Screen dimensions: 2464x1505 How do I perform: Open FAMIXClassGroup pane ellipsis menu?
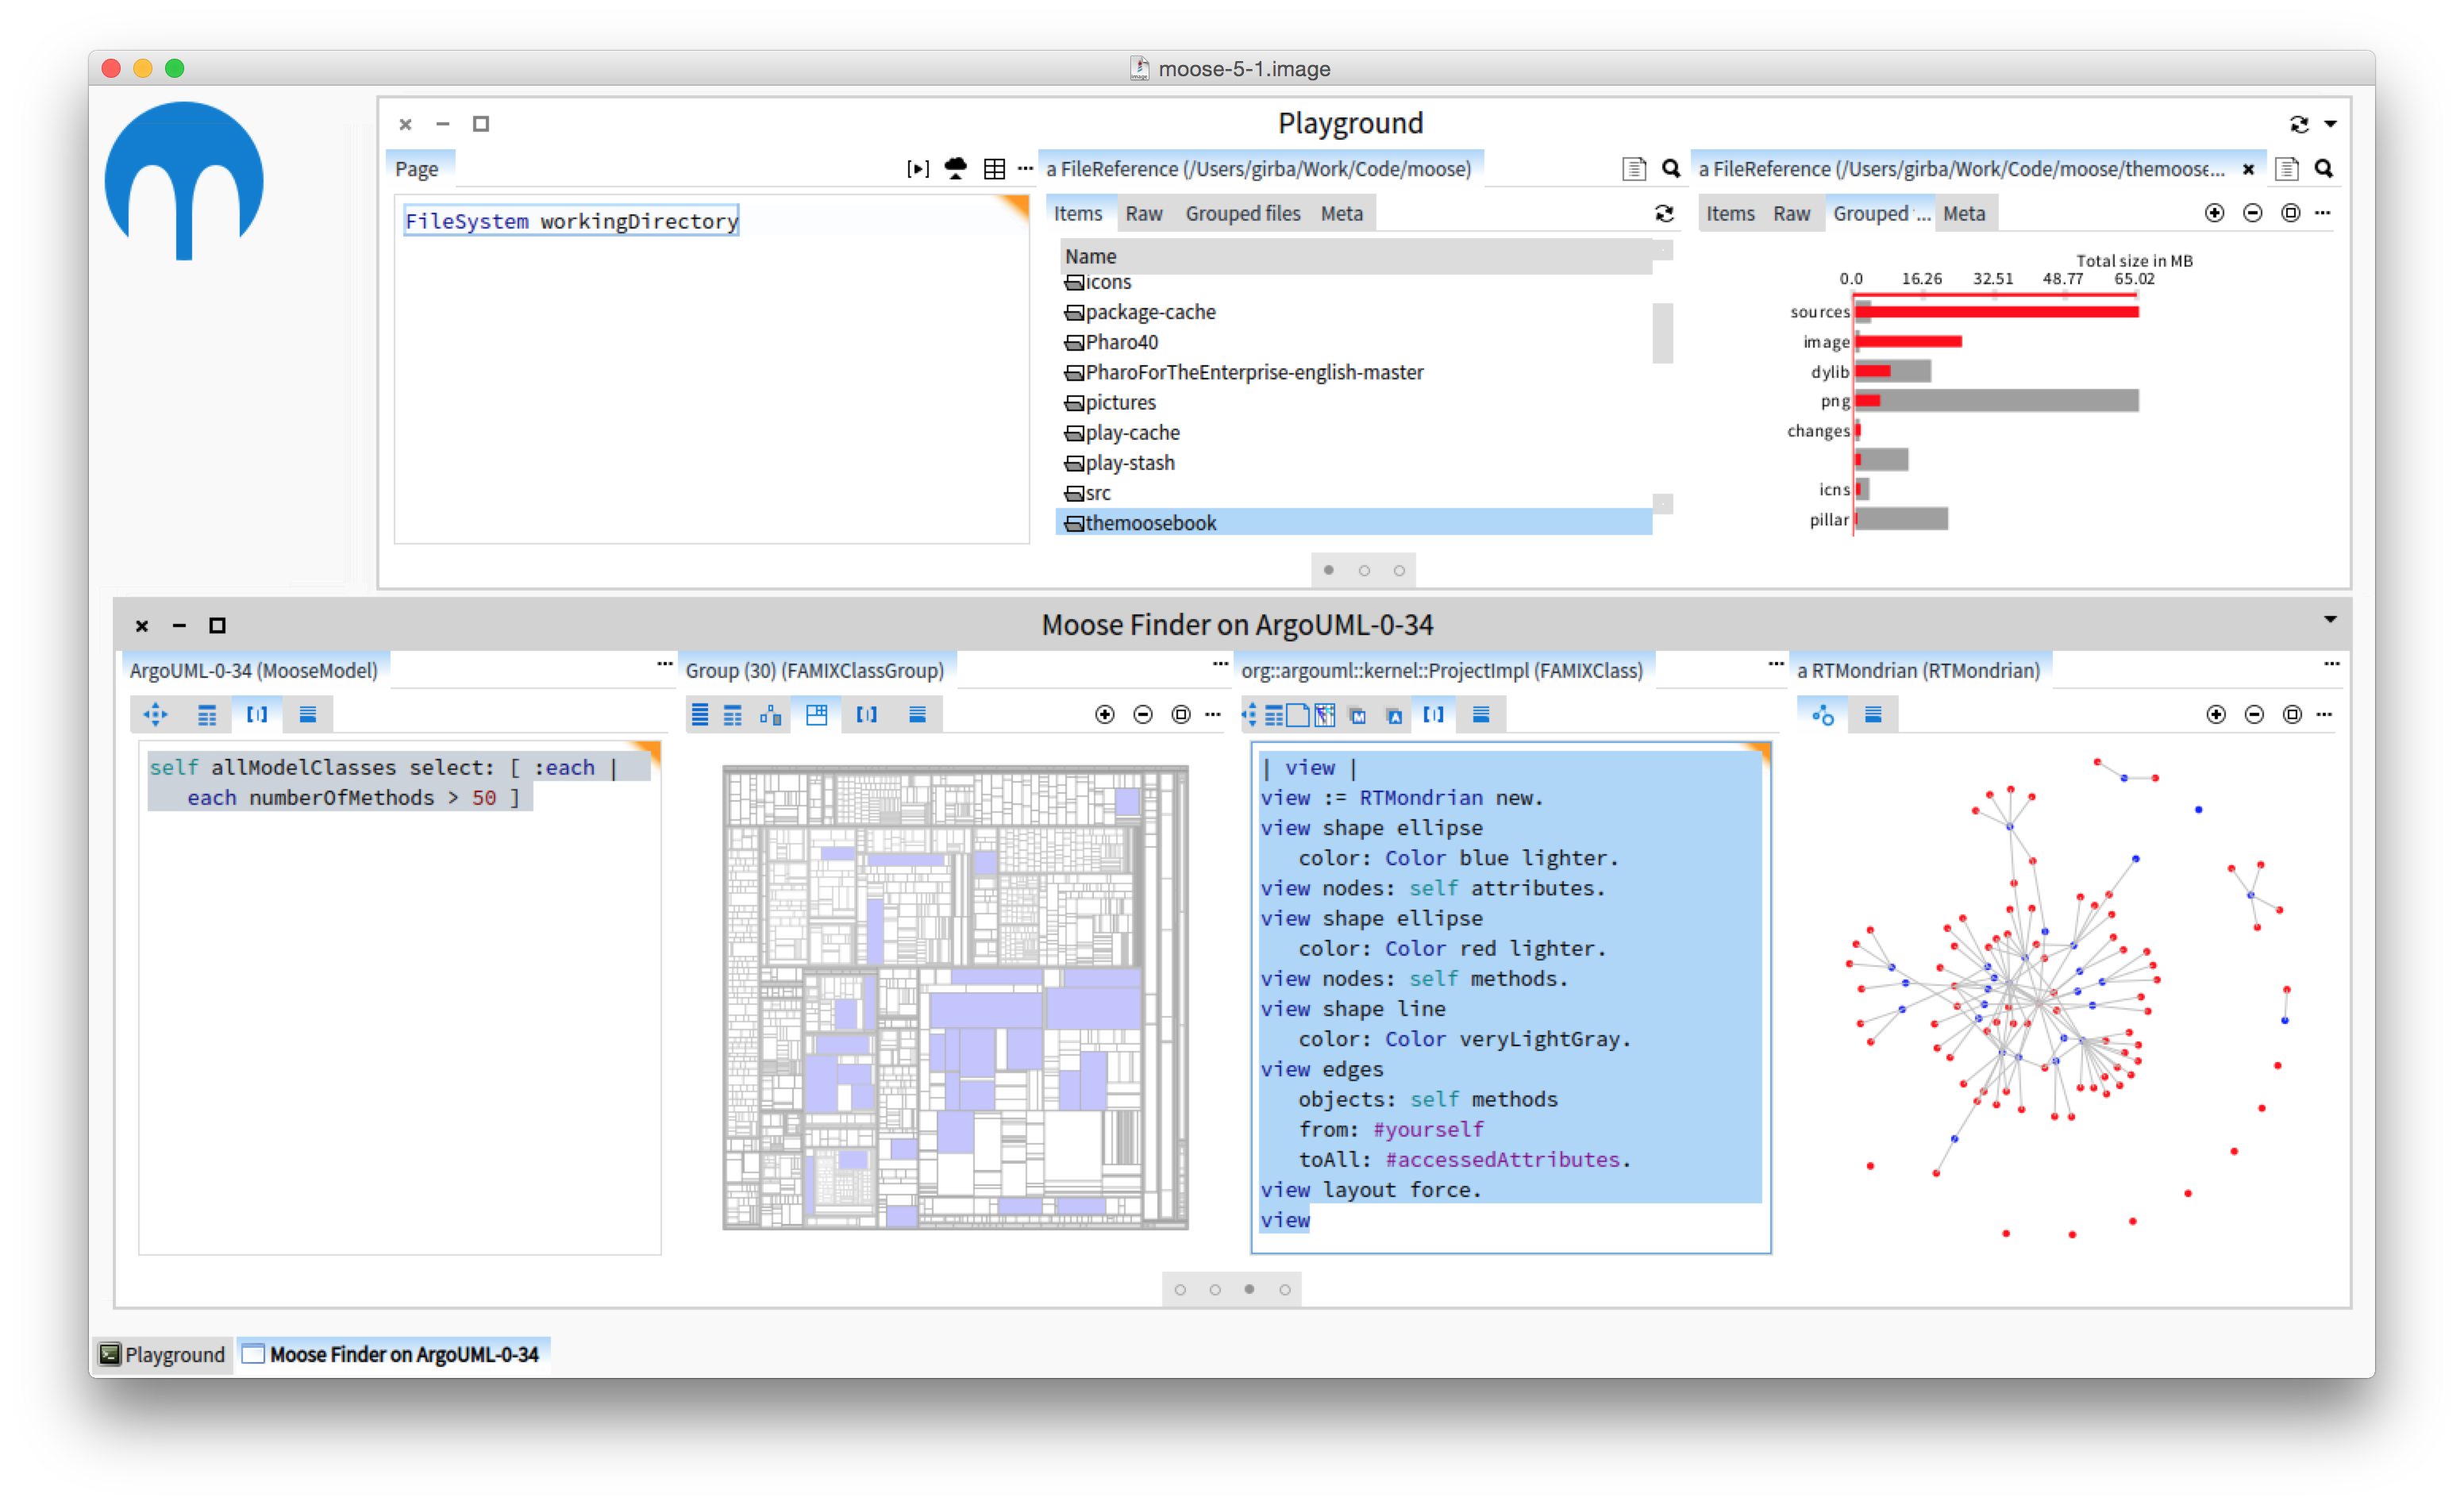1220,663
